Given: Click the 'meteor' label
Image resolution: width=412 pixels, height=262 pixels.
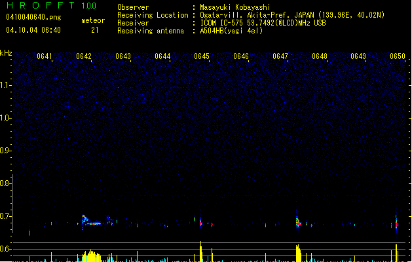Looking at the screenshot, I should (x=93, y=20).
